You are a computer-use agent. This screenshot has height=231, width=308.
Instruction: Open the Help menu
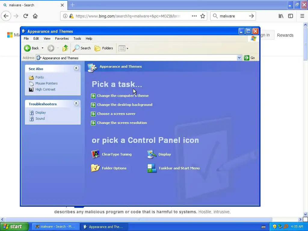pos(89,38)
